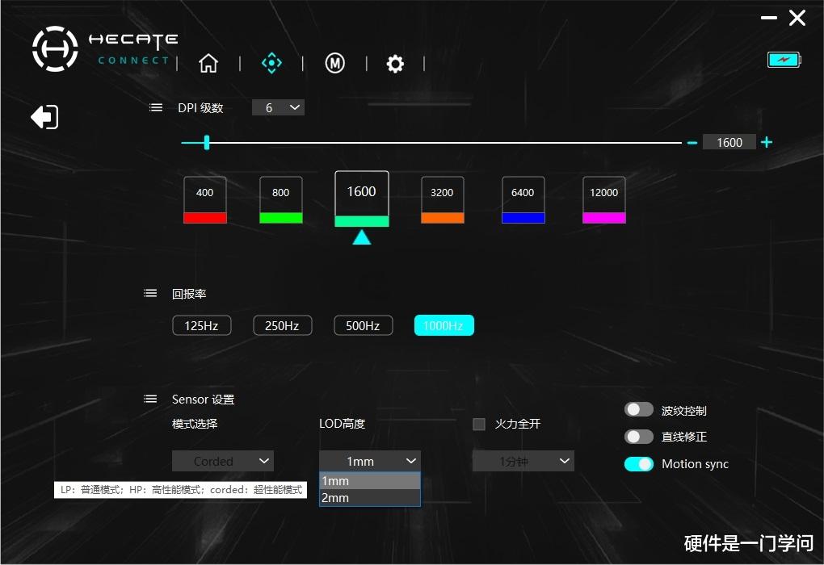Click the cyan triangle under 1600
Image resolution: width=824 pixels, height=565 pixels.
(x=362, y=237)
